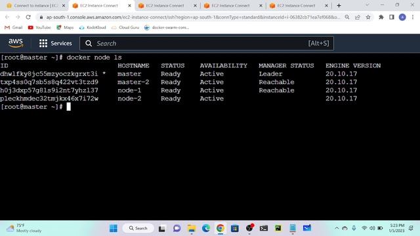Share this page icon
Image resolution: width=420 pixels, height=236 pixels.
click(x=357, y=17)
